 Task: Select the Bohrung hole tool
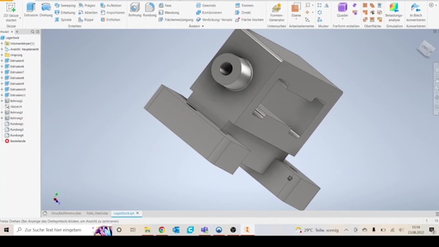(x=135, y=10)
